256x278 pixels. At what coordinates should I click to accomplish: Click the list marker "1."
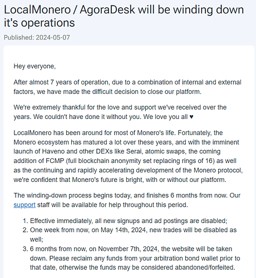(26, 221)
